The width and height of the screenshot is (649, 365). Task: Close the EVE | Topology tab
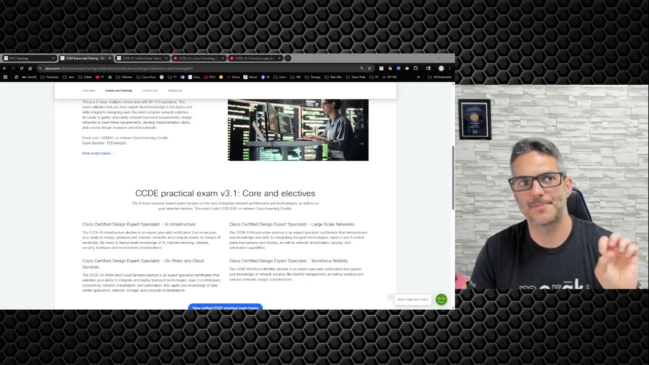point(53,58)
